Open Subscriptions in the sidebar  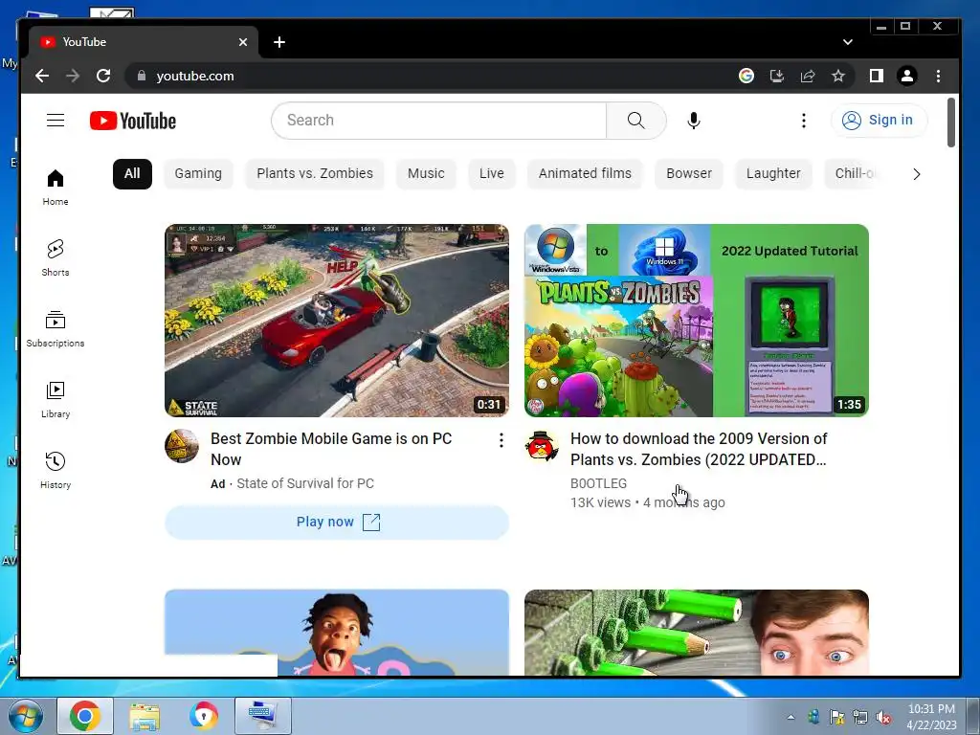pos(56,329)
